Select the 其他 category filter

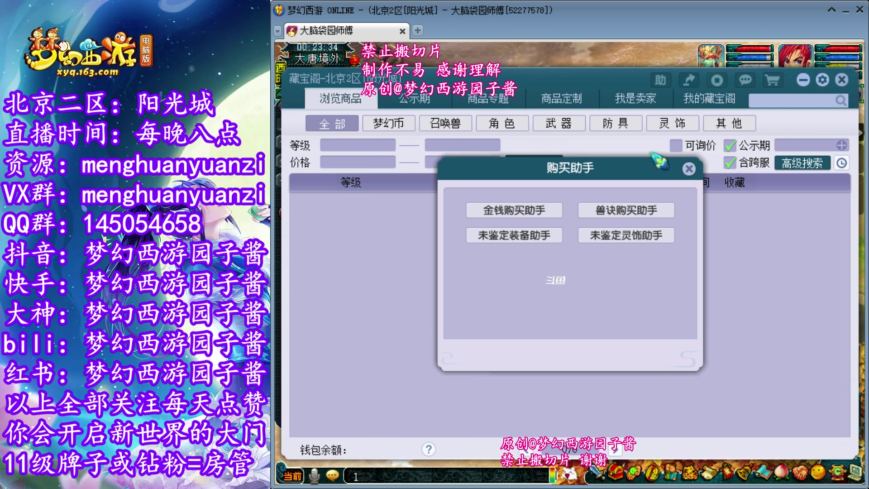coord(730,123)
